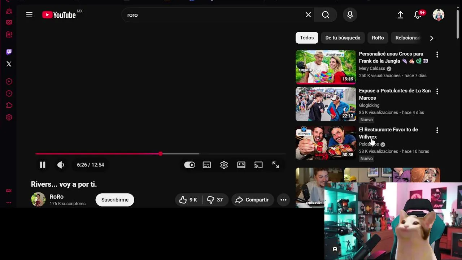This screenshot has height=260, width=462.
Task: Cast the video to a TV
Action: click(258, 165)
